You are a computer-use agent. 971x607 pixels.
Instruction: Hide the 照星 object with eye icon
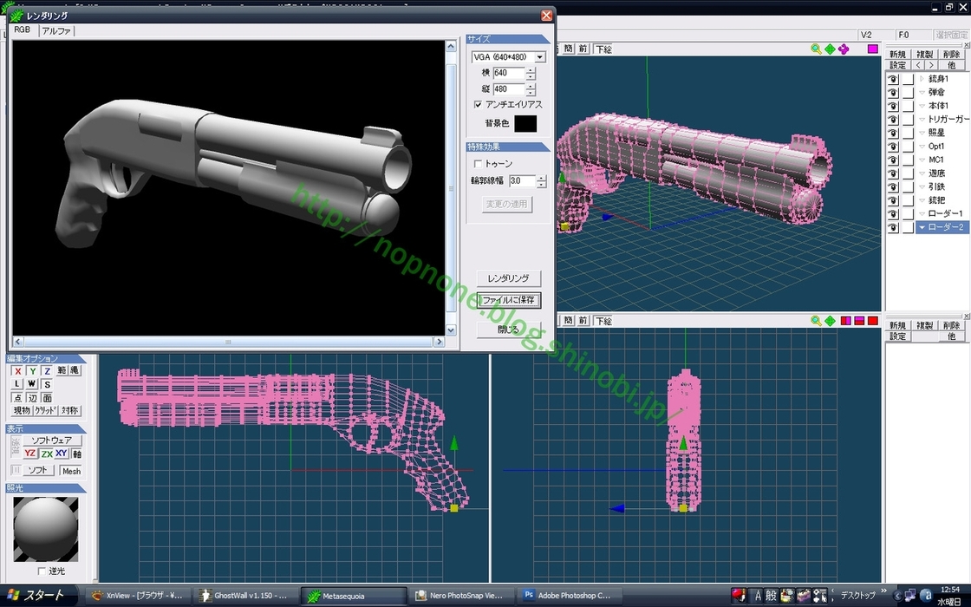[892, 134]
